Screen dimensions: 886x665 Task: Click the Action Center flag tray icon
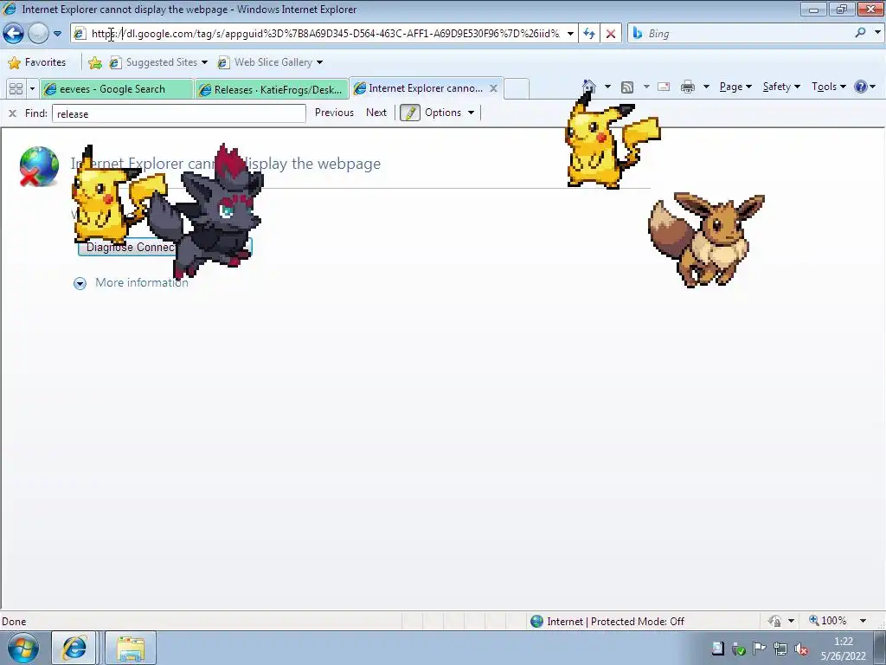coord(760,649)
